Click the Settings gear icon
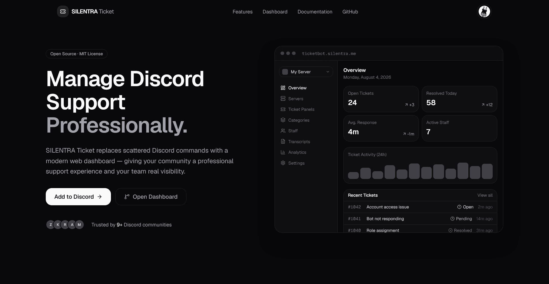 coord(283,163)
